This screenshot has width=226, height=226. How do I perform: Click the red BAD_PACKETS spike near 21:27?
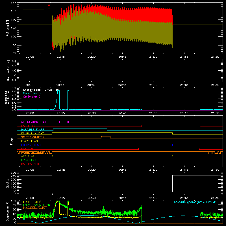coord(209,164)
